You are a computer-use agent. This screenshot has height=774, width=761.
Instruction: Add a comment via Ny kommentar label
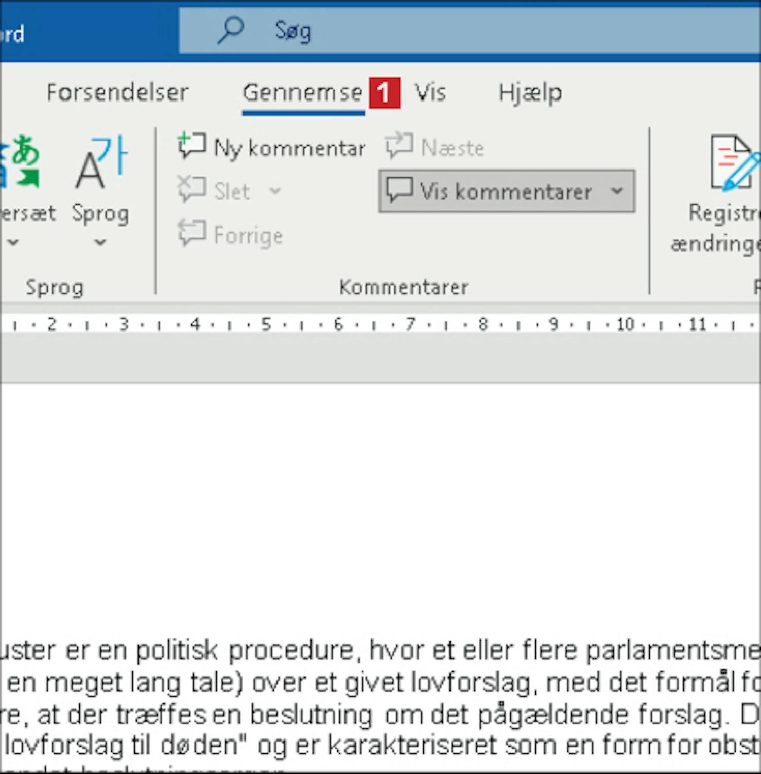[290, 148]
